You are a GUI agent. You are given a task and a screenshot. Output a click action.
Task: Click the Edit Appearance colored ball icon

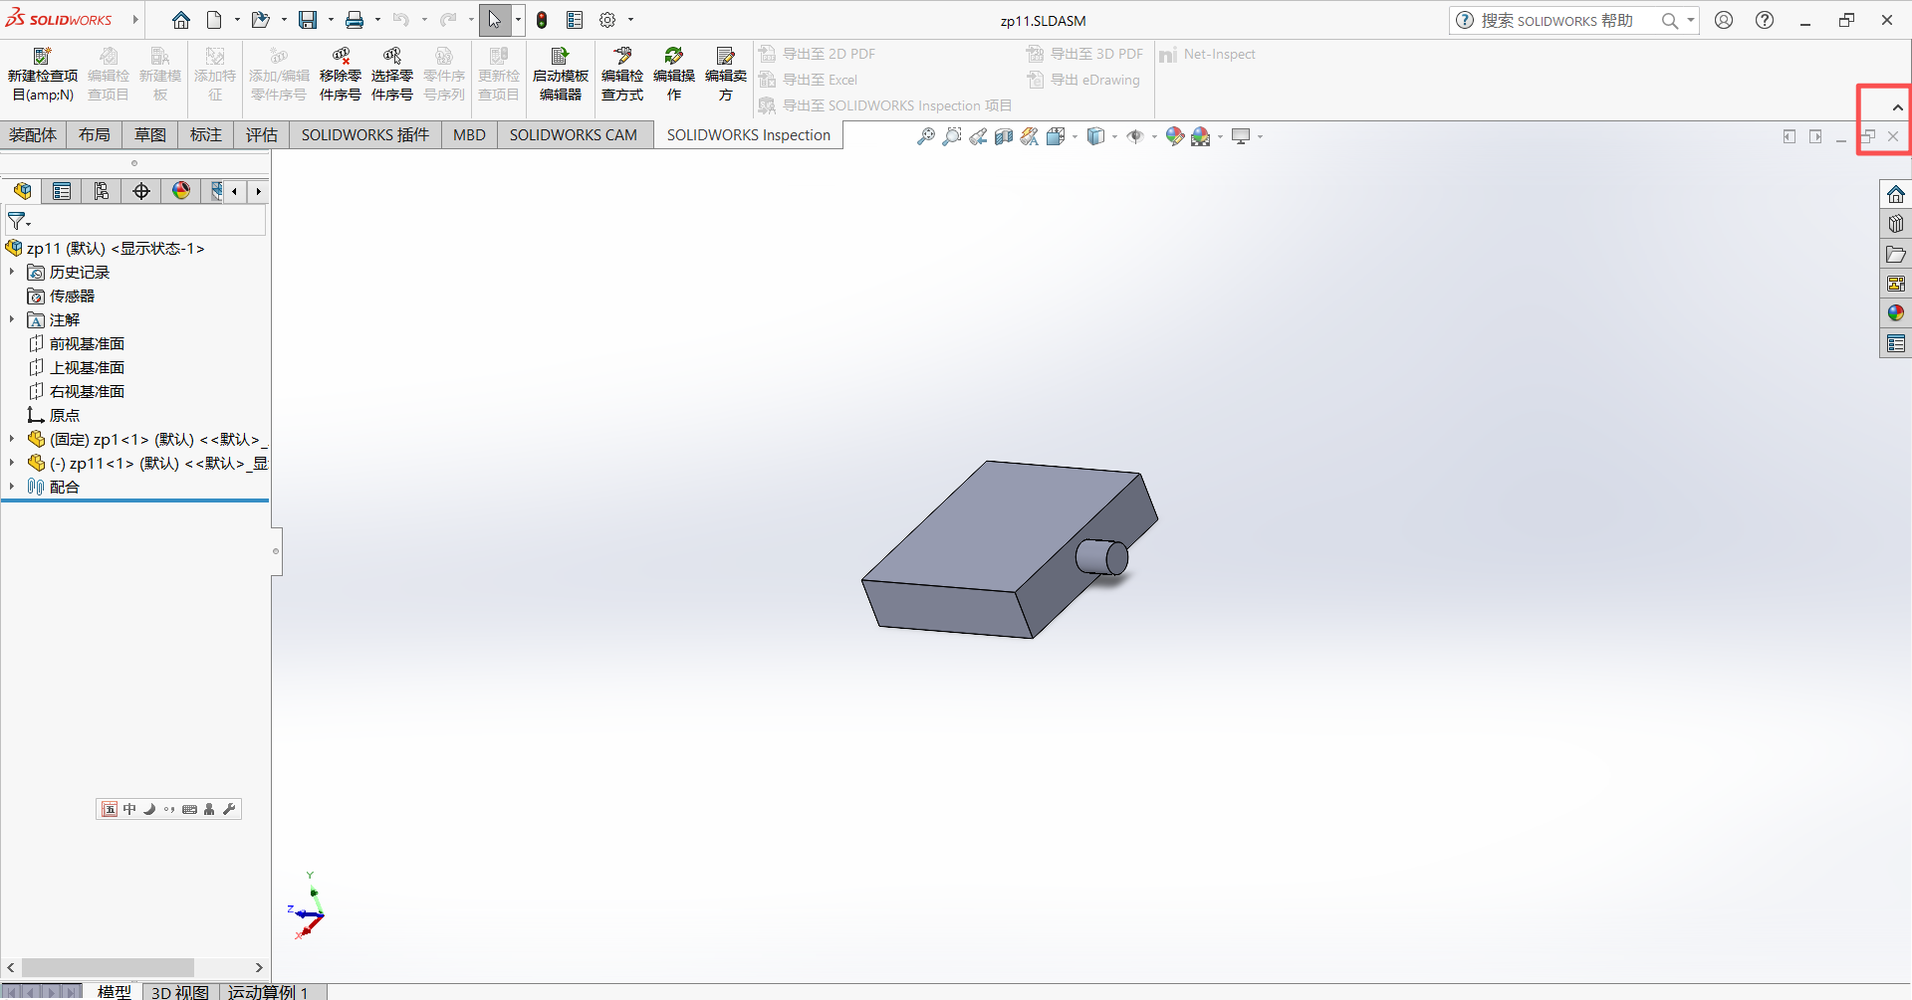(1174, 136)
